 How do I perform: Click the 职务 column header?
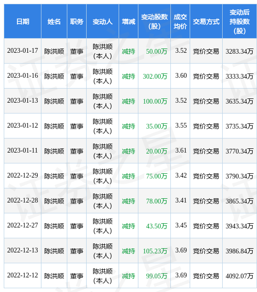point(77,21)
